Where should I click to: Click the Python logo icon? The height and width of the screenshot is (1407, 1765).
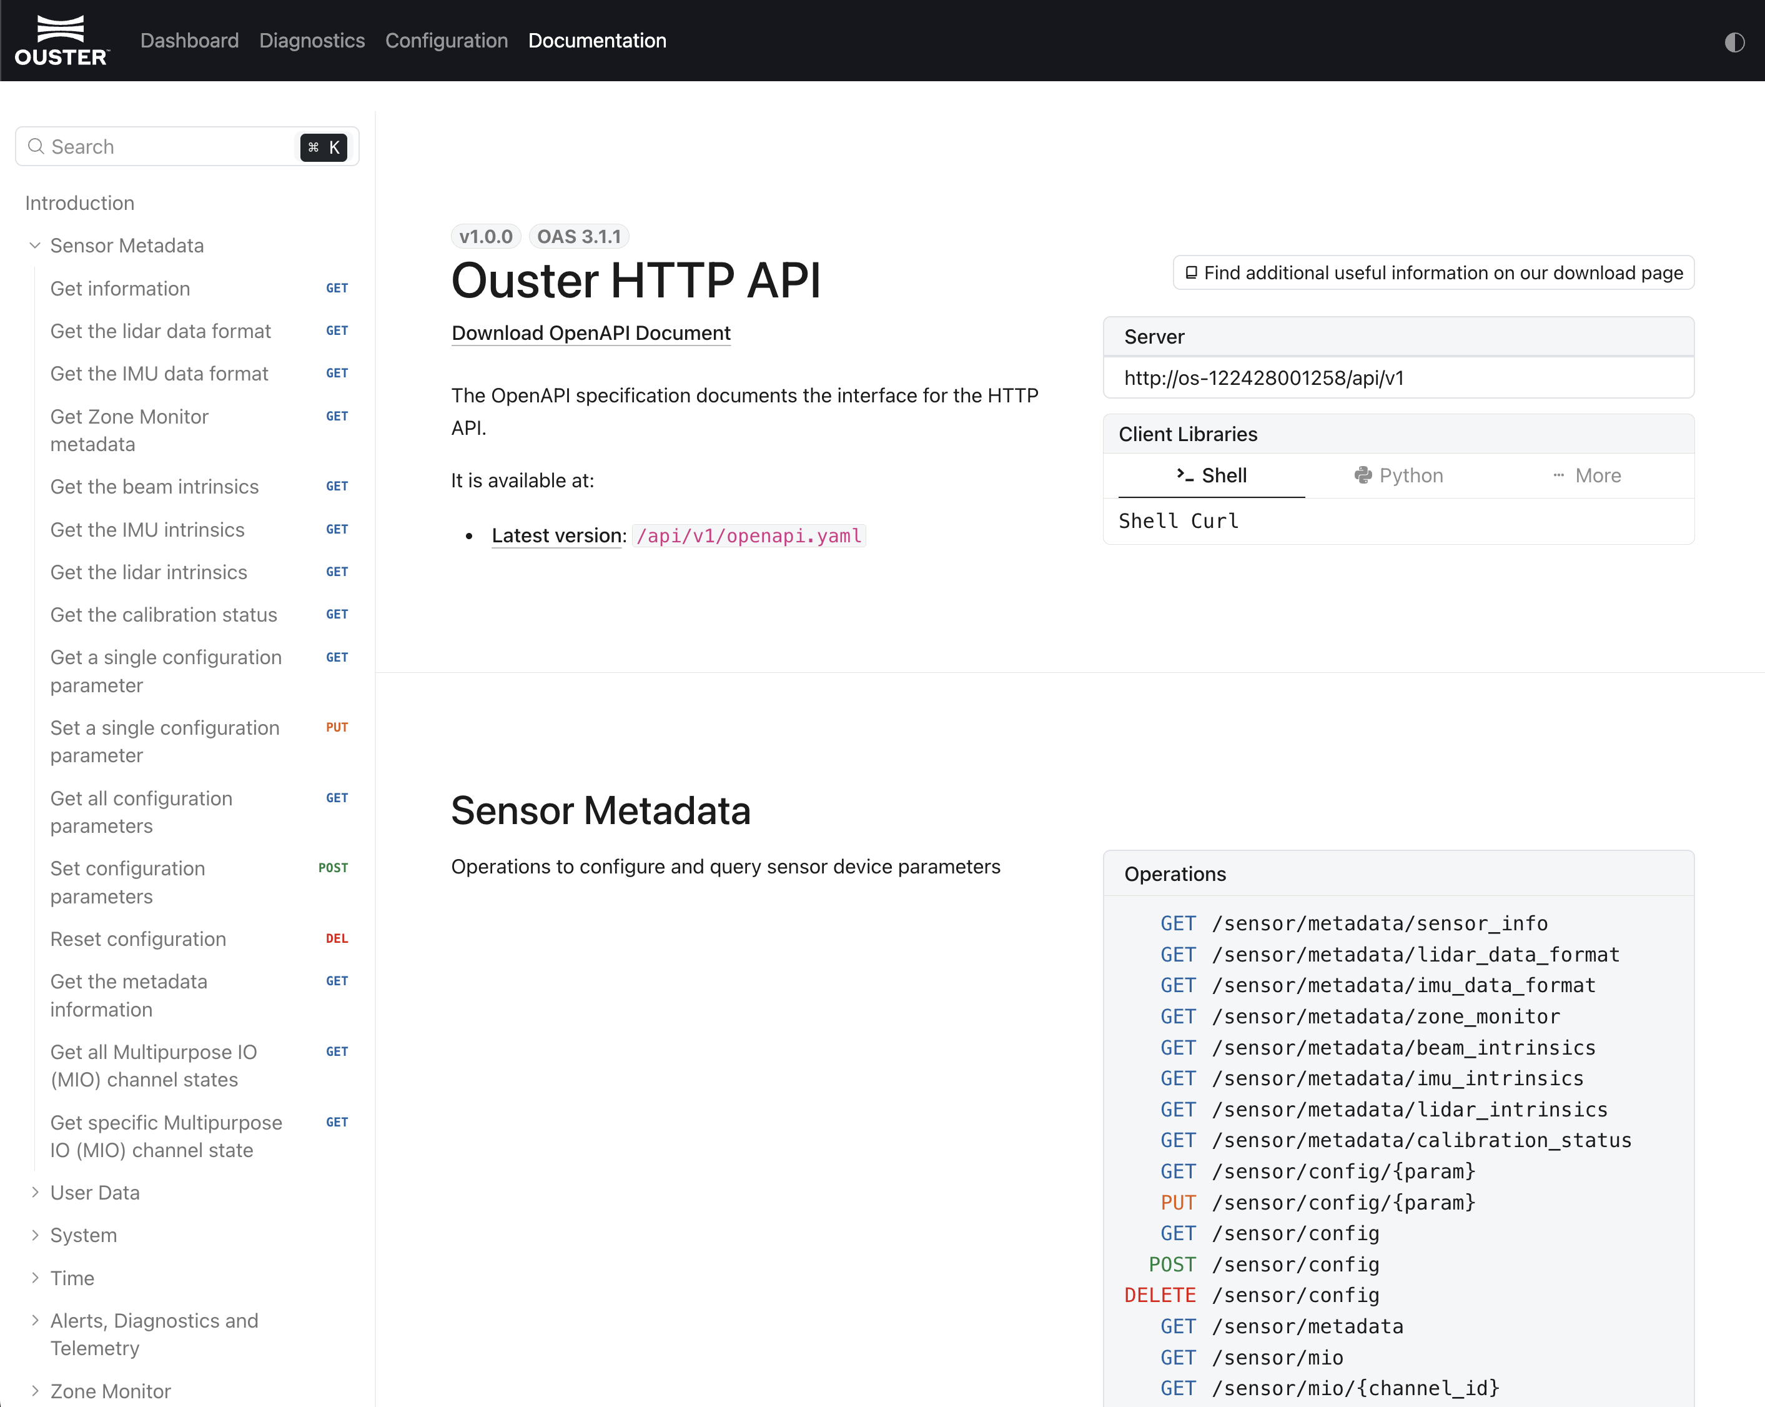click(1363, 475)
